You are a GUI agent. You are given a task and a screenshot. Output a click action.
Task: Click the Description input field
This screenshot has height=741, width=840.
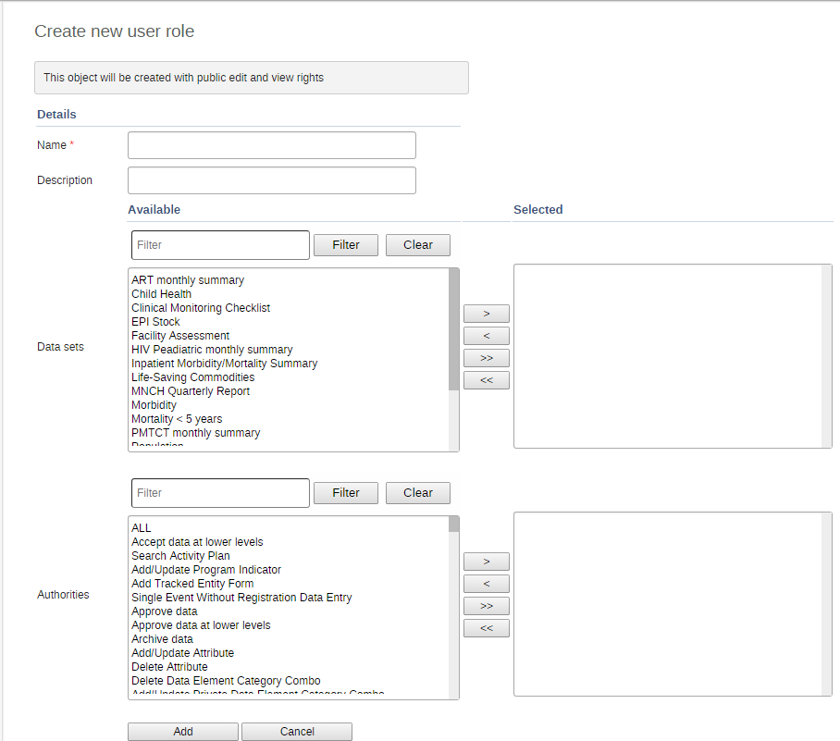271,180
